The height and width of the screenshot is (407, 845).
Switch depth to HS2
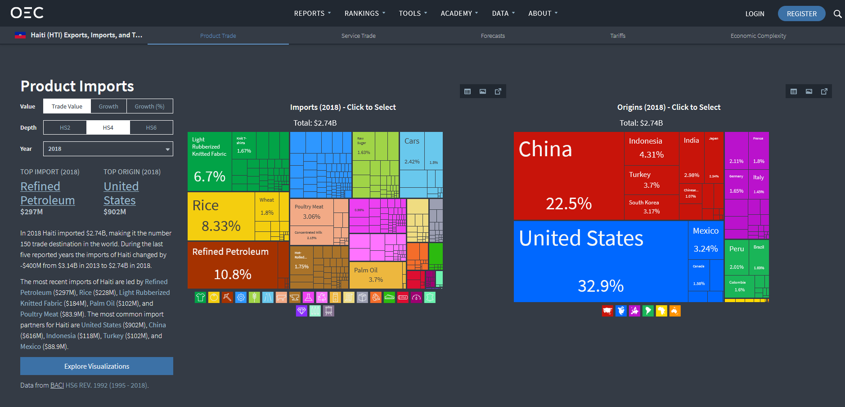coord(65,128)
